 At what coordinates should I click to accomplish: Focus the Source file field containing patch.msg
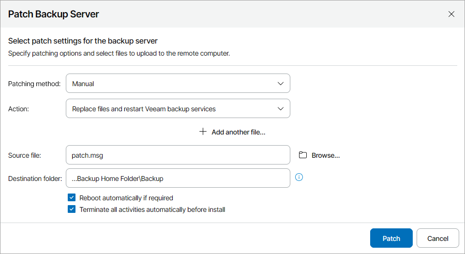pos(178,155)
